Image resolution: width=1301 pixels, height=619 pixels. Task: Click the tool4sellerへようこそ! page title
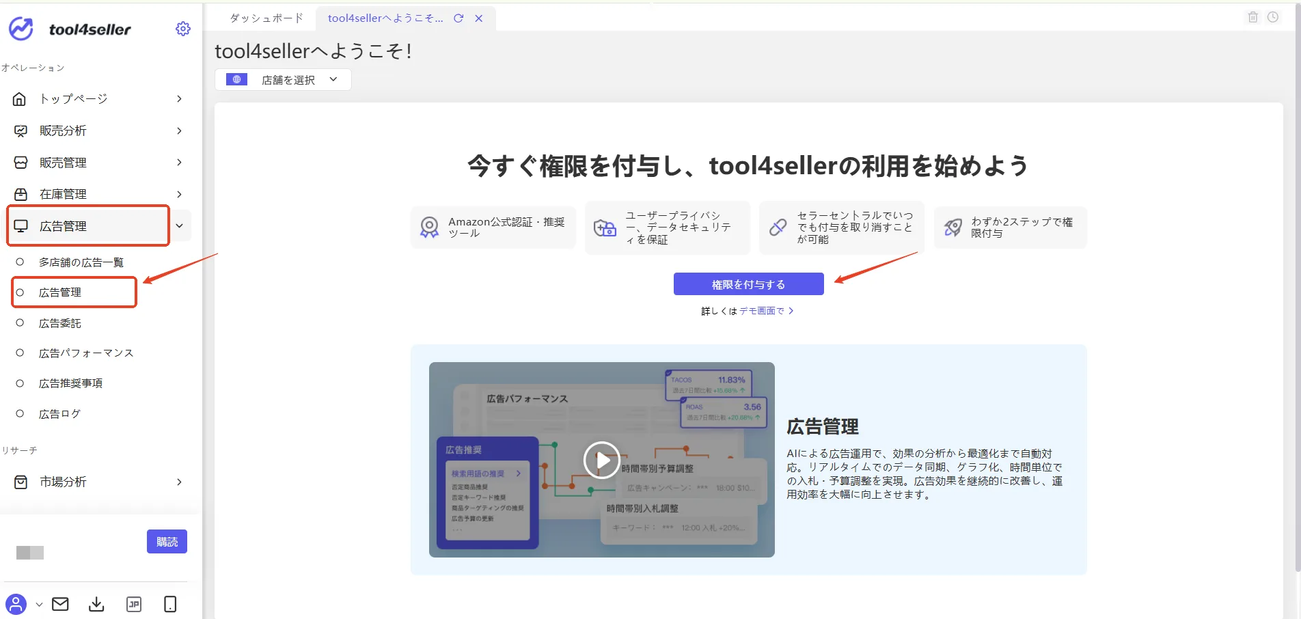coord(314,51)
